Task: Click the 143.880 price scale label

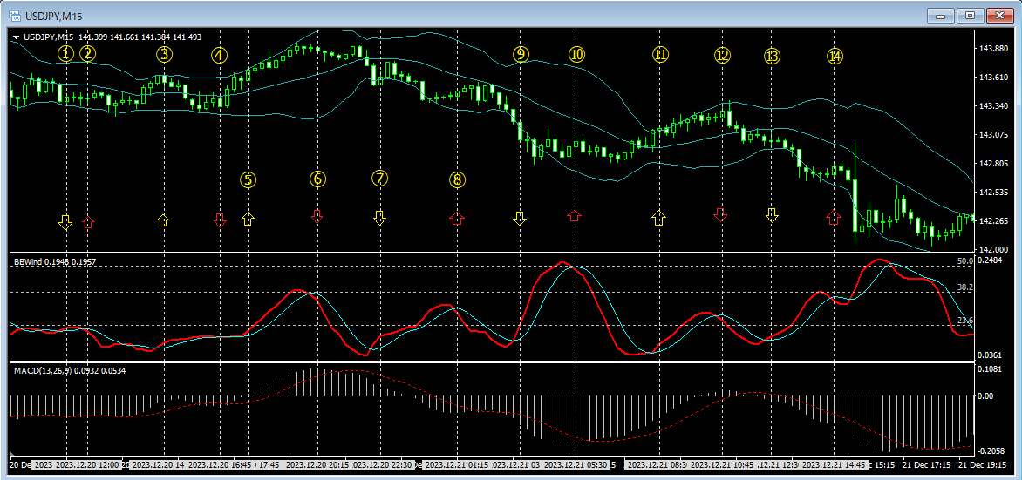Action: (992, 49)
